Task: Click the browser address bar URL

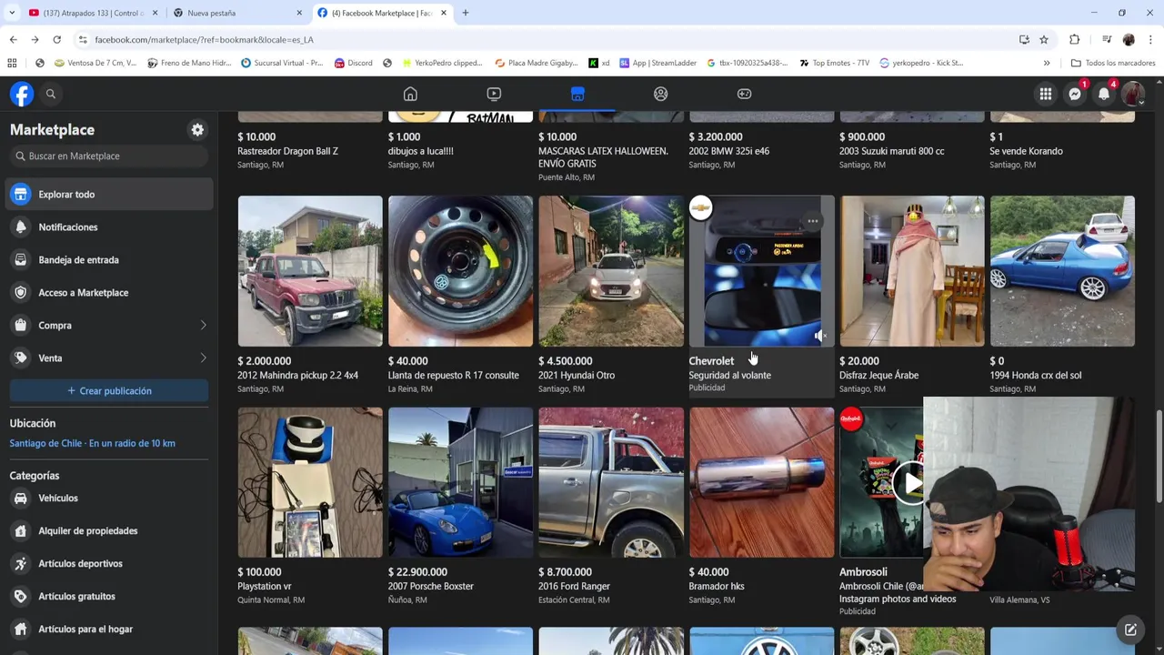Action: coord(204,40)
